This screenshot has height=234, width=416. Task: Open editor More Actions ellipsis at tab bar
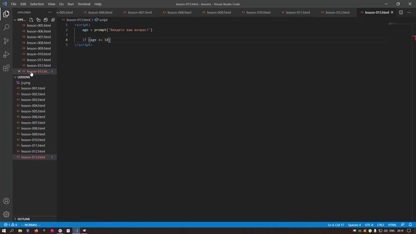409,12
